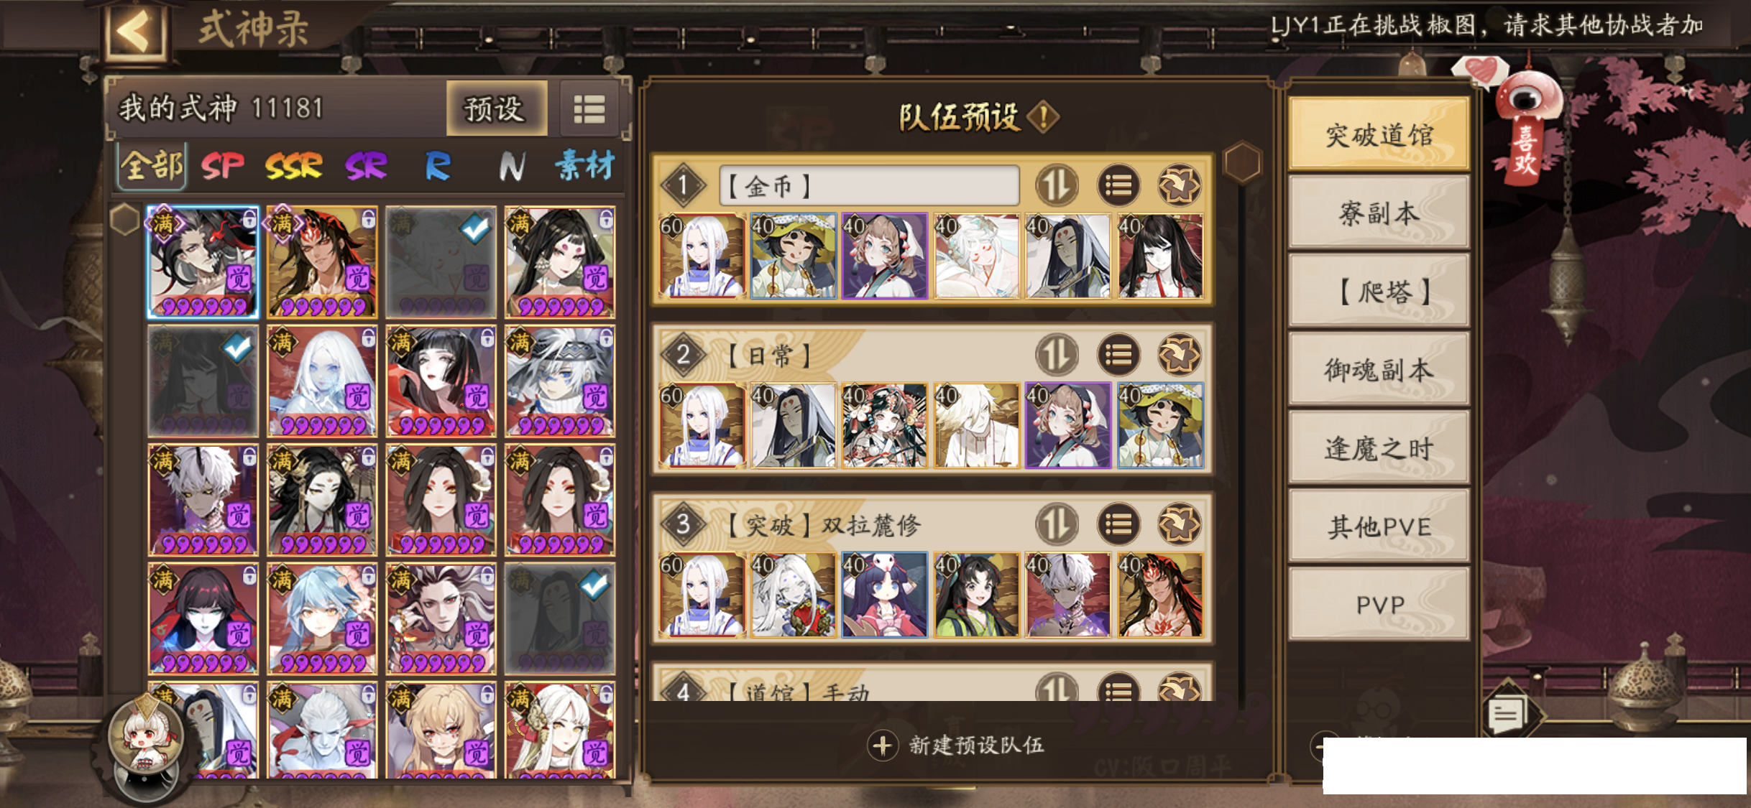Open the list menu for 道馆 手动 preset

tap(1118, 688)
